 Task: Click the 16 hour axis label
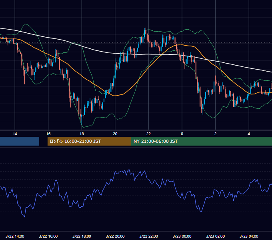pos(48,134)
